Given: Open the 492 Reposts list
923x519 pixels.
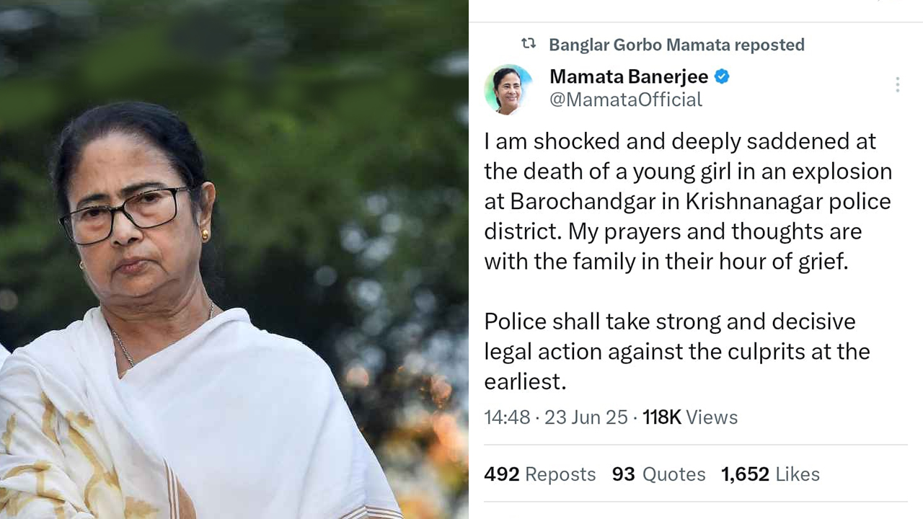Looking at the screenshot, I should [x=540, y=474].
